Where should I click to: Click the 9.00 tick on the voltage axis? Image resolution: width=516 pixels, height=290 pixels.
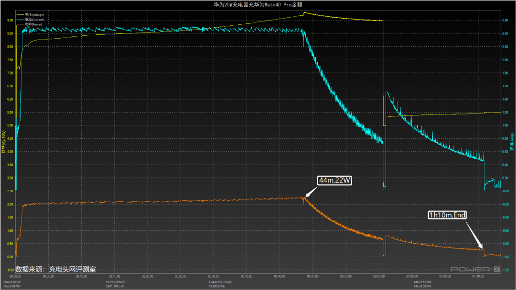(x=10, y=21)
